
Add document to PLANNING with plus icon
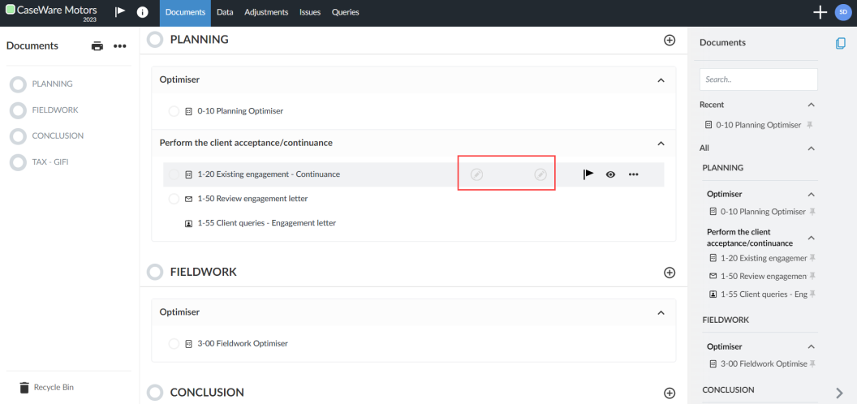click(670, 40)
